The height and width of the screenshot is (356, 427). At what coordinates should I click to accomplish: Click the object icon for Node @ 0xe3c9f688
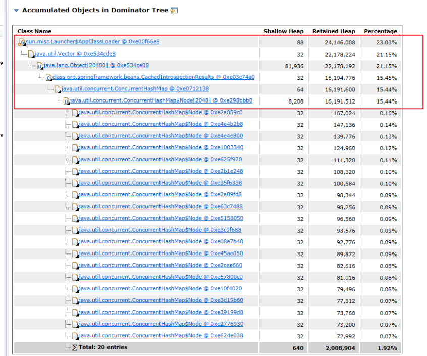click(x=75, y=230)
